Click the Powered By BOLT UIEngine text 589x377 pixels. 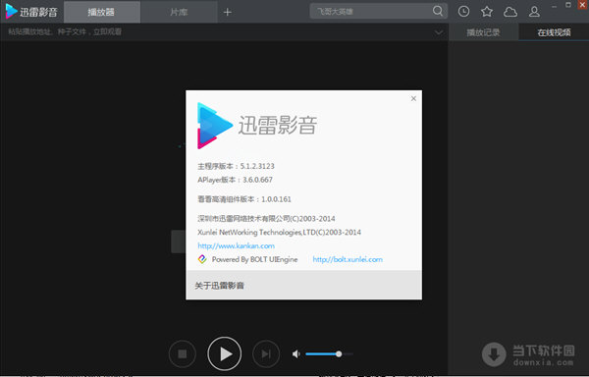tap(254, 259)
